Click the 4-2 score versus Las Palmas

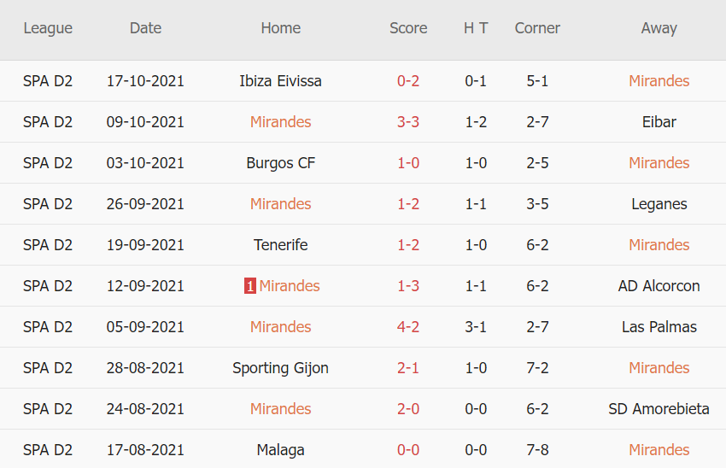[408, 327]
